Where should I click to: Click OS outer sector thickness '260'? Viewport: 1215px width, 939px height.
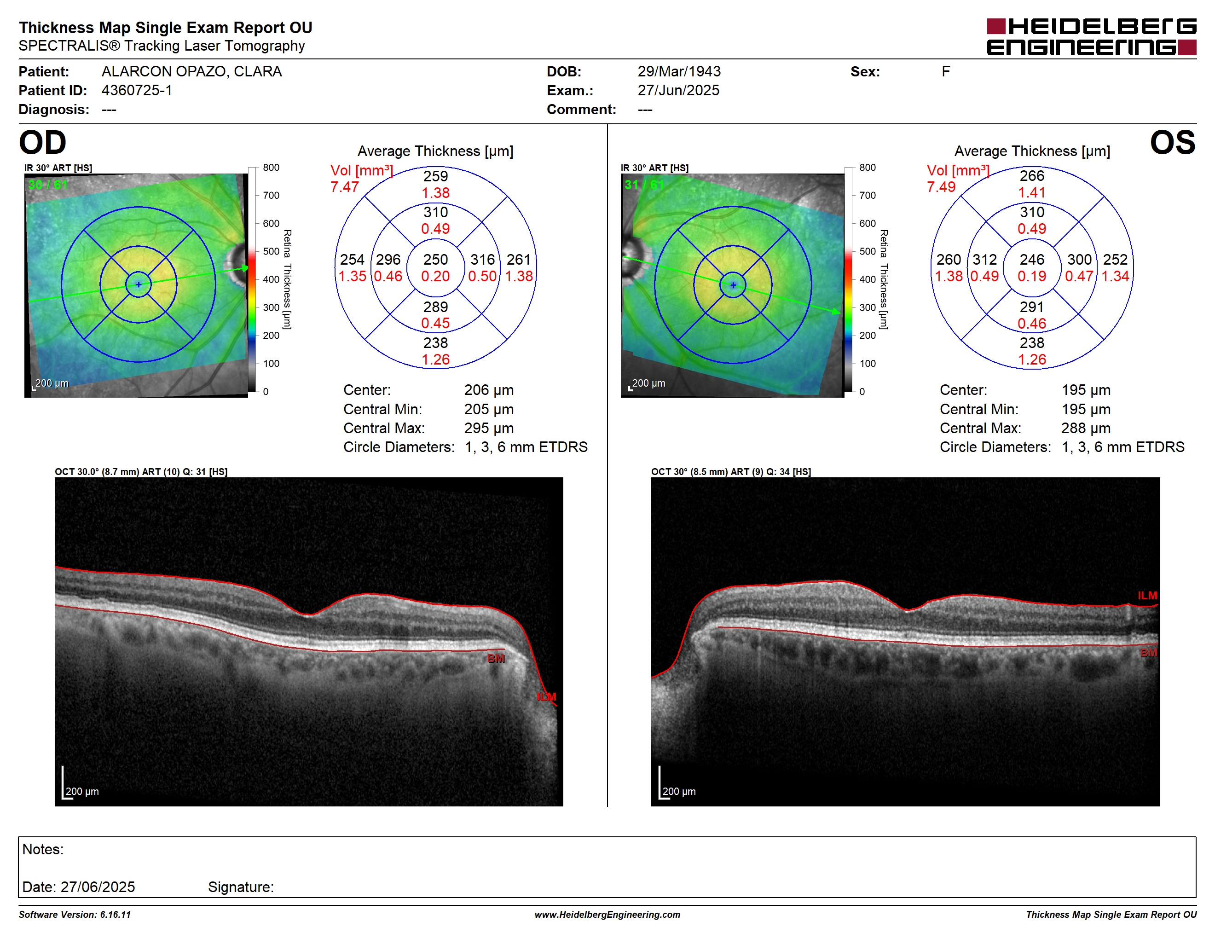coord(949,260)
